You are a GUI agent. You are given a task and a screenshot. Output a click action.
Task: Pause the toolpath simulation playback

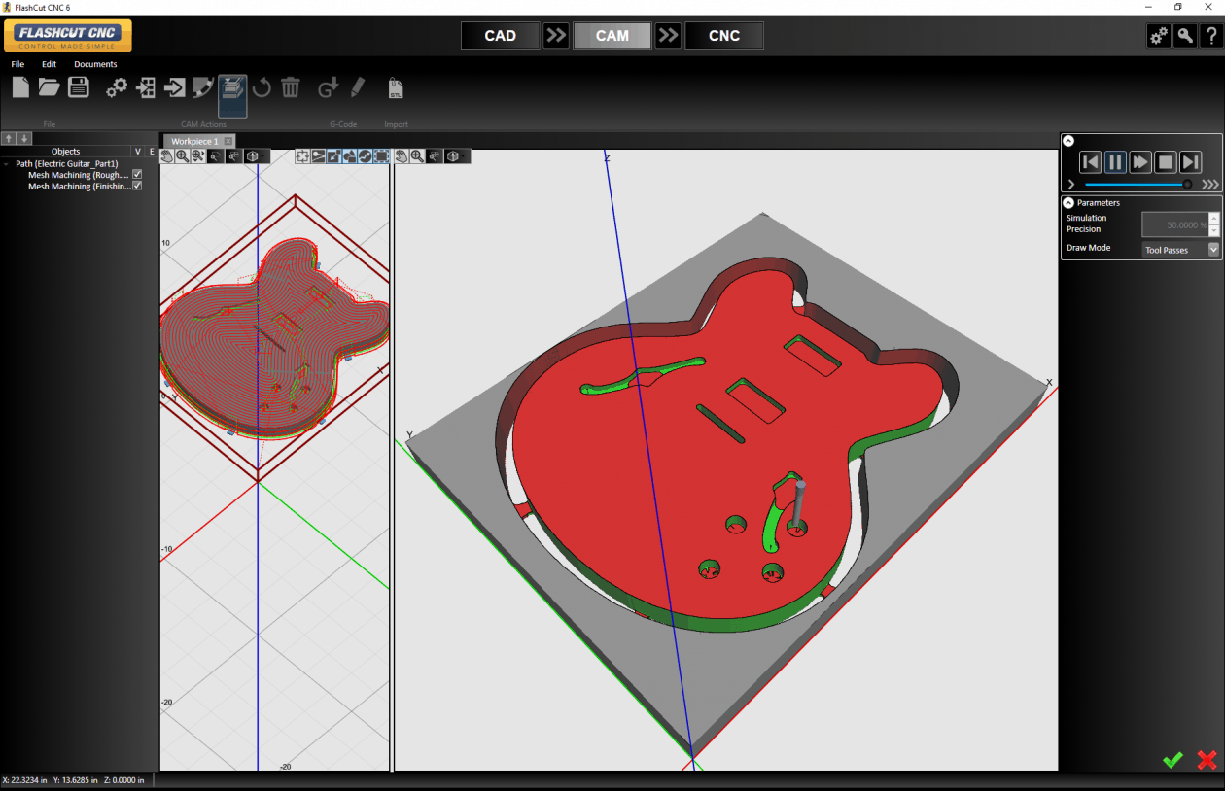(1115, 162)
